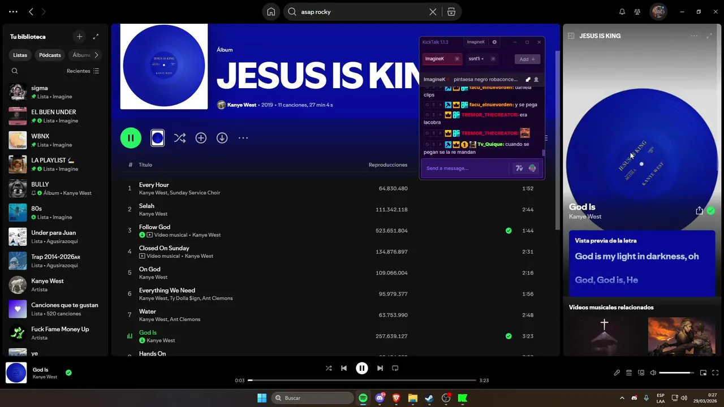Toggle album preview thumbnail button beside play
The image size is (724, 407).
(x=158, y=138)
